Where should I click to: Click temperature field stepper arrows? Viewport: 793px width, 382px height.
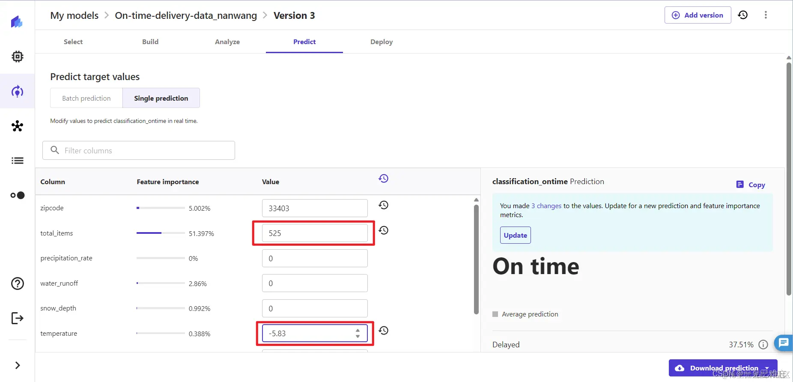point(358,334)
